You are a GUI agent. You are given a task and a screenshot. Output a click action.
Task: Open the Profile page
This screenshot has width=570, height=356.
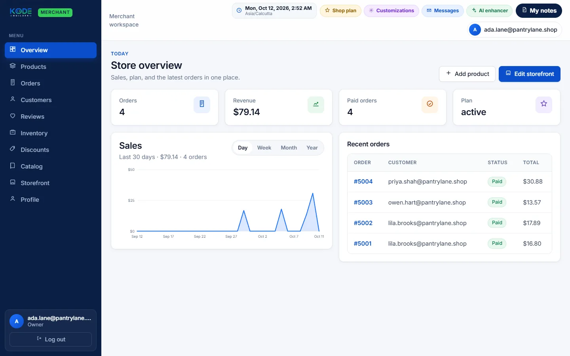(51, 200)
